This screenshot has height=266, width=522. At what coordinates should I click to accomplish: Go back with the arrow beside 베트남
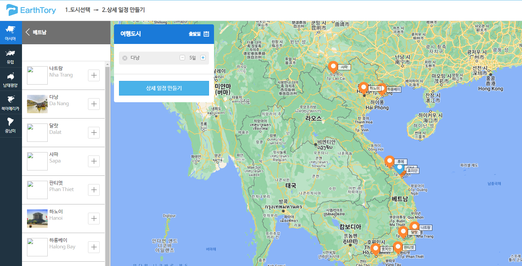click(28, 32)
